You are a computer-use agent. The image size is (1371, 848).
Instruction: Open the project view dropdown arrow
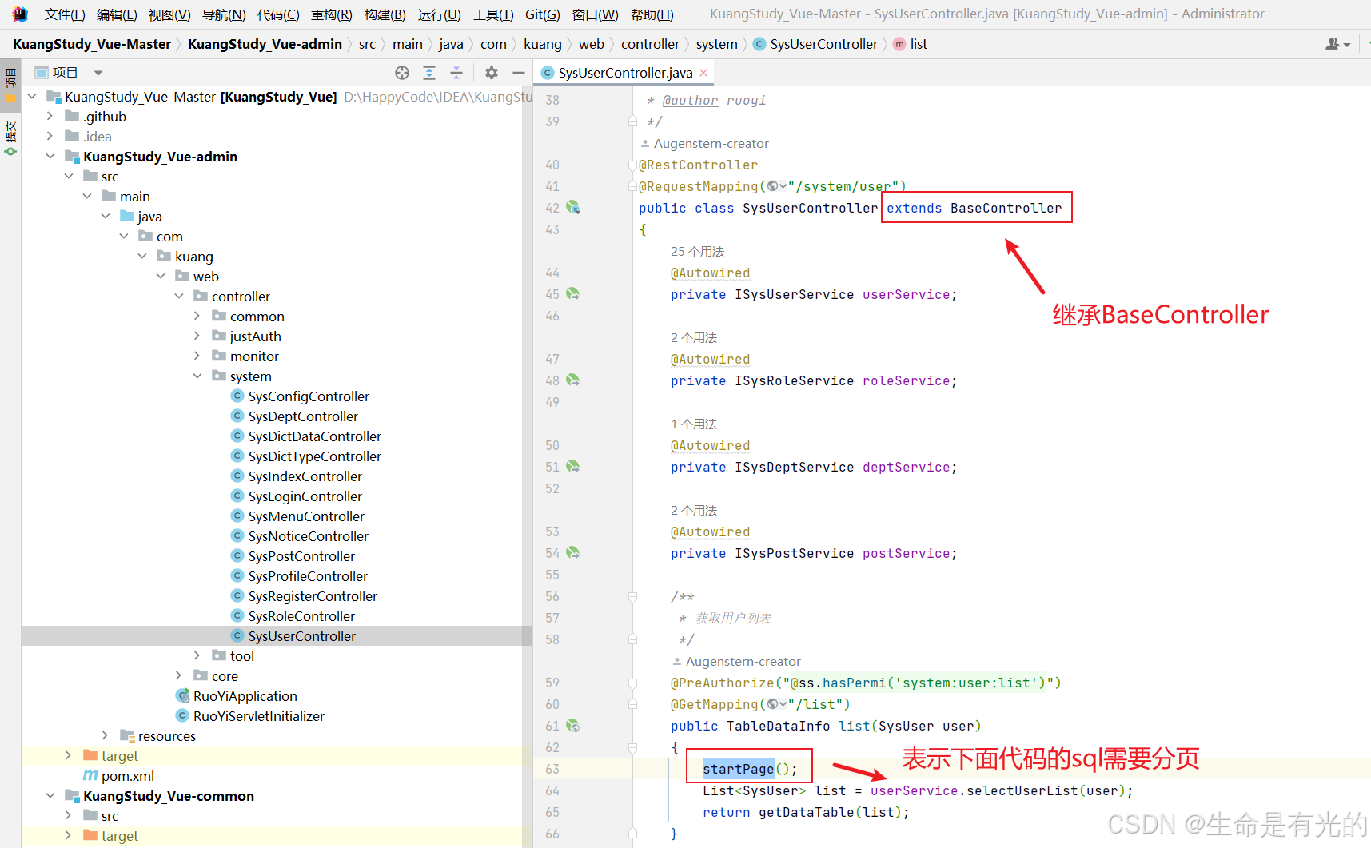(98, 73)
